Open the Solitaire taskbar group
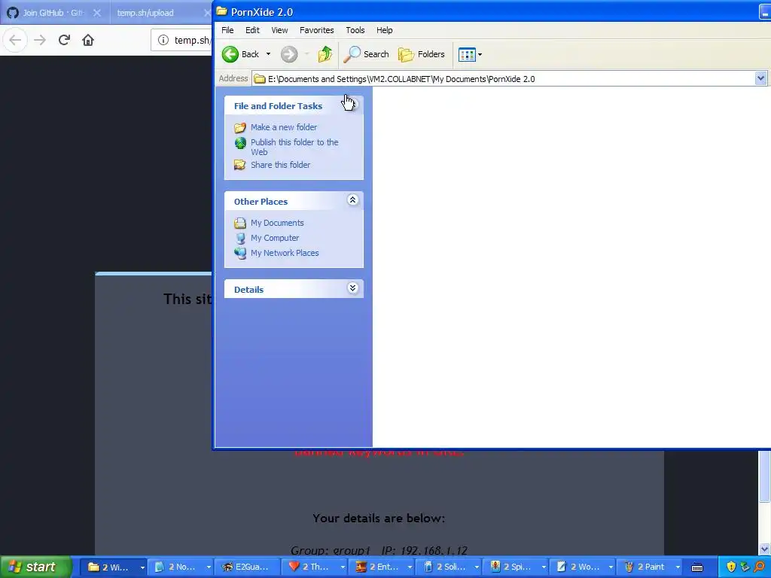Image resolution: width=771 pixels, height=578 pixels. click(449, 567)
